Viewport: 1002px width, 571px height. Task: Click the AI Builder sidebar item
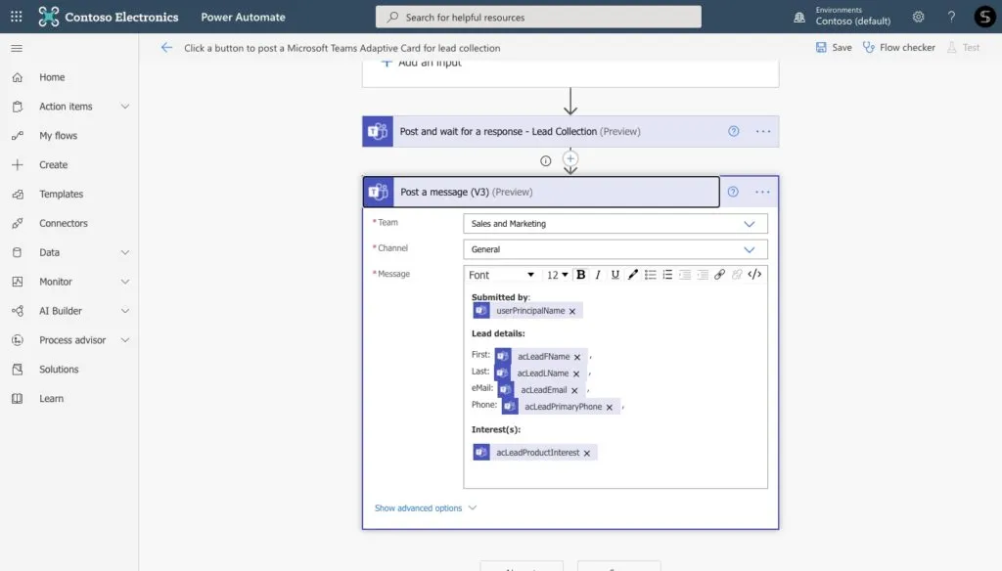(x=61, y=311)
